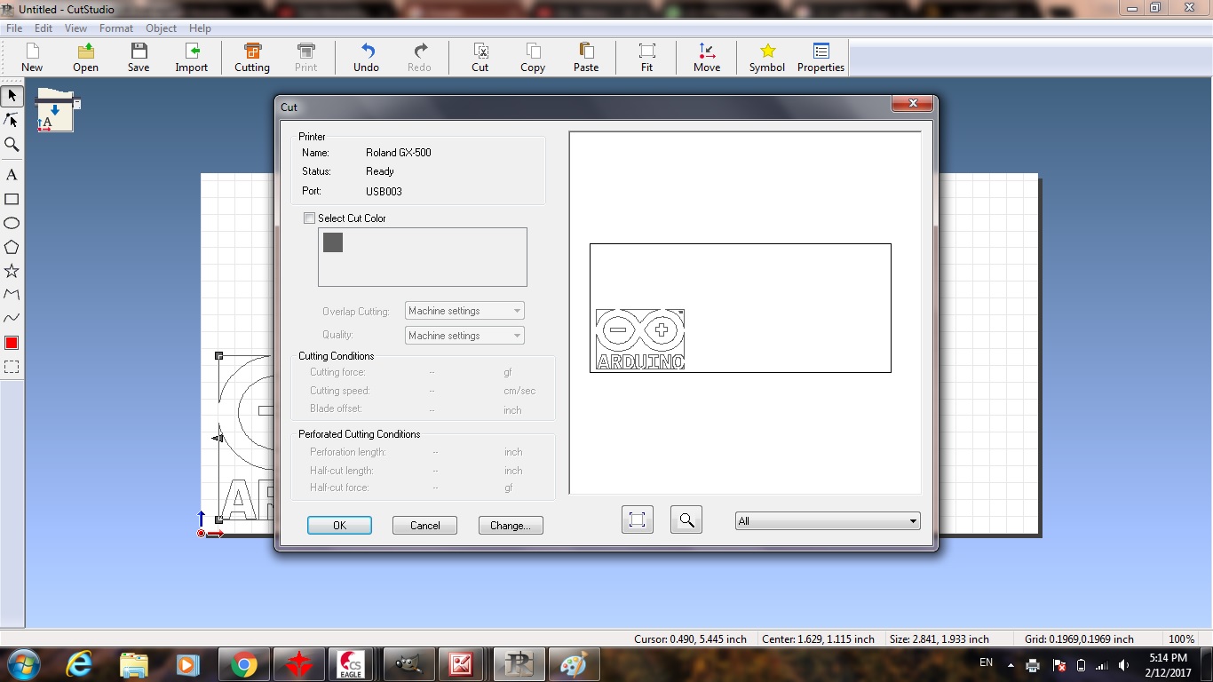Open a file with the Open icon

click(x=85, y=57)
